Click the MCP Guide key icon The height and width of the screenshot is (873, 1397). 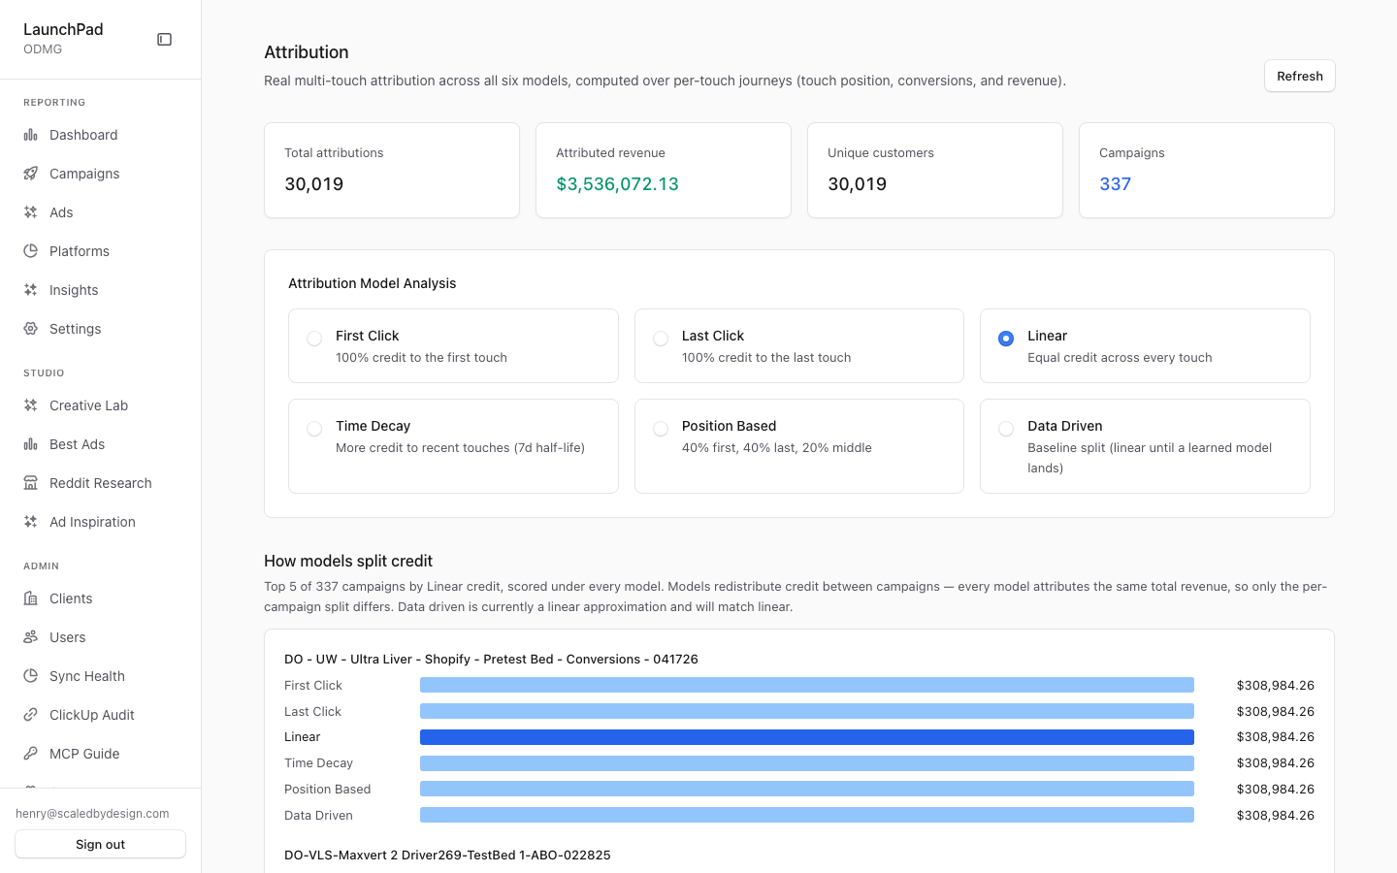click(31, 754)
